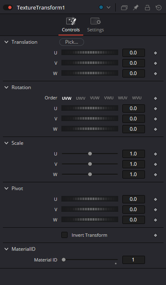Add keyframe for Translation U
Viewport: 166px width, 285px height.
(x=155, y=53)
